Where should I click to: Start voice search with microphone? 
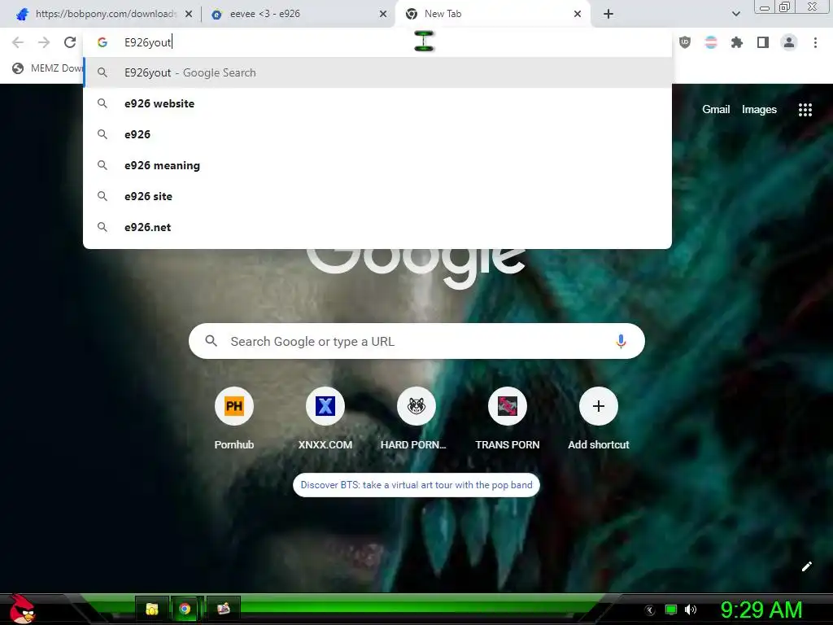pyautogui.click(x=621, y=341)
